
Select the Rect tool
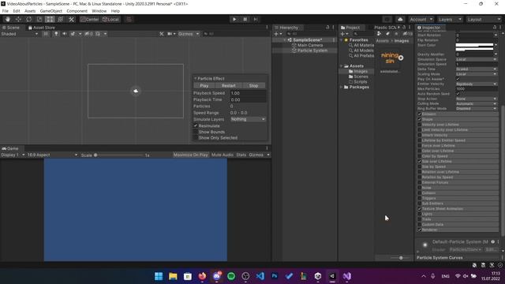click(x=50, y=19)
